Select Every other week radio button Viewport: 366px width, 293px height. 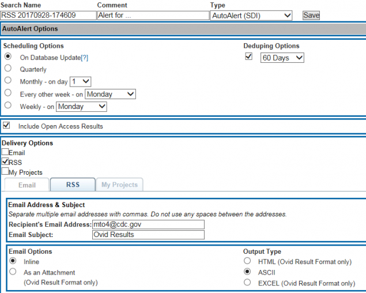tap(8, 93)
